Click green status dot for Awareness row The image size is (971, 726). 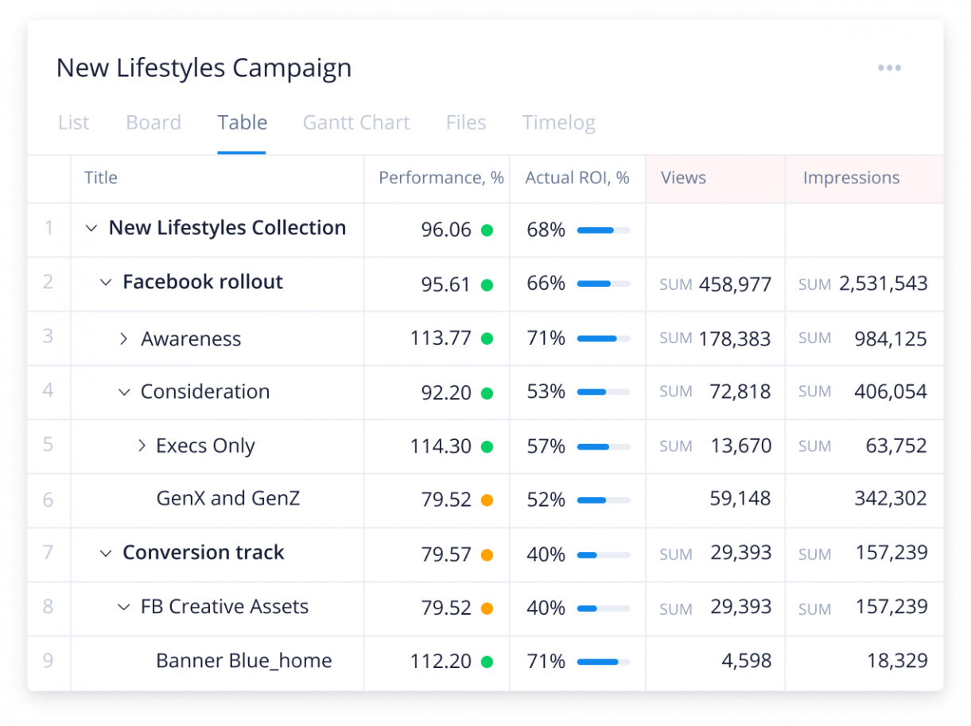pos(487,338)
